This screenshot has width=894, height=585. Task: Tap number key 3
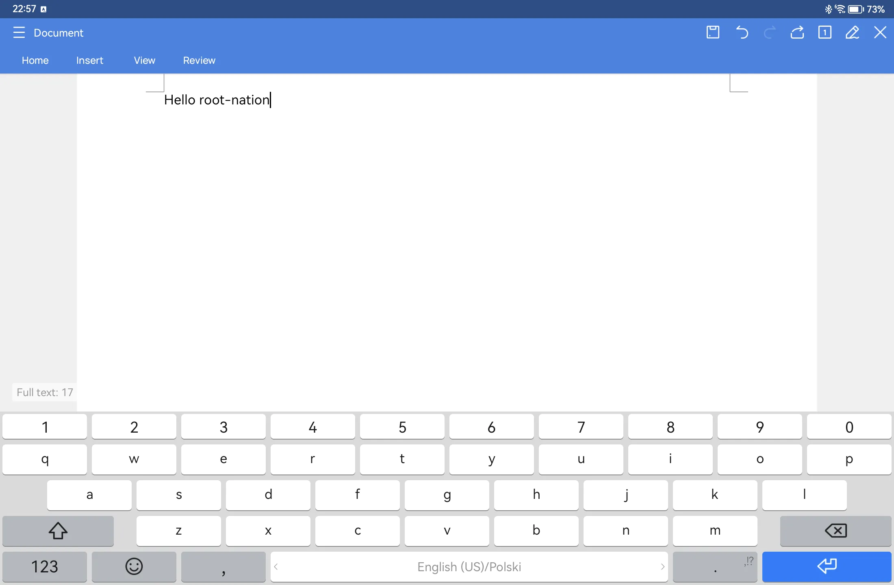(223, 427)
